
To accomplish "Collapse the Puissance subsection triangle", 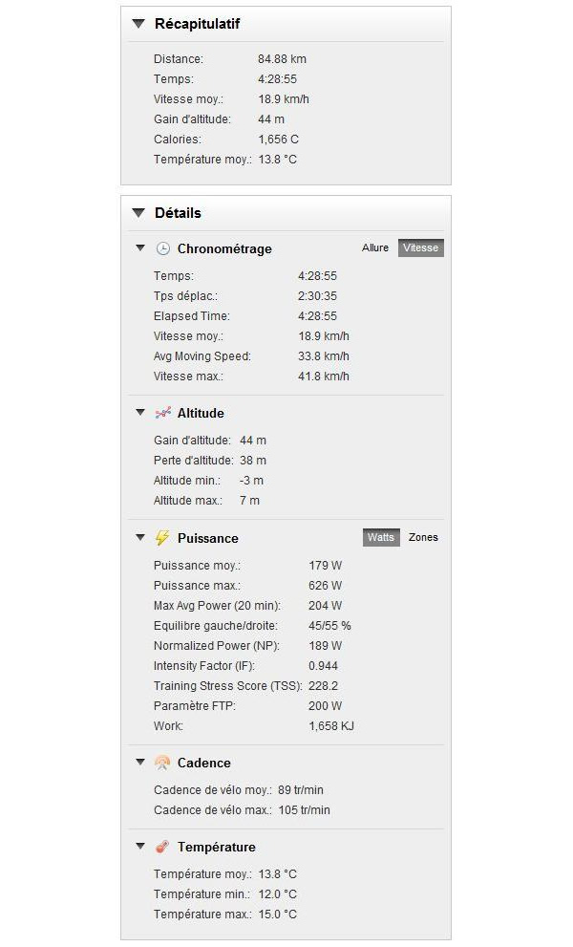I will (x=140, y=537).
